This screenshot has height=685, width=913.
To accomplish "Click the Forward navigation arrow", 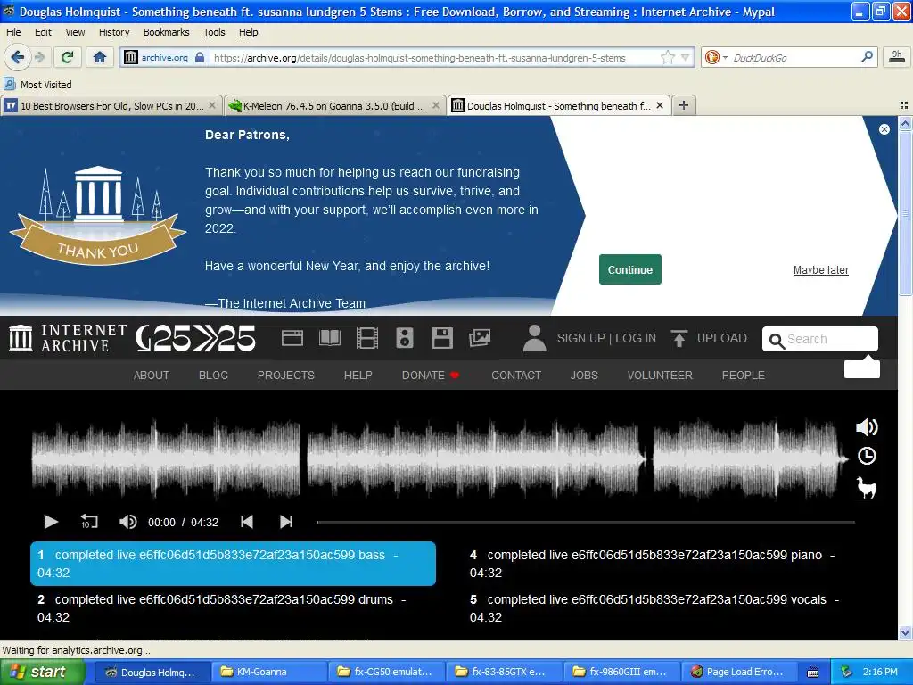I will (39, 57).
